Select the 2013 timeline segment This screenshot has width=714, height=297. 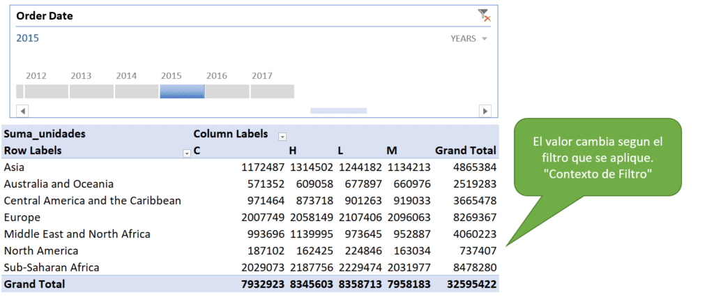(x=91, y=91)
